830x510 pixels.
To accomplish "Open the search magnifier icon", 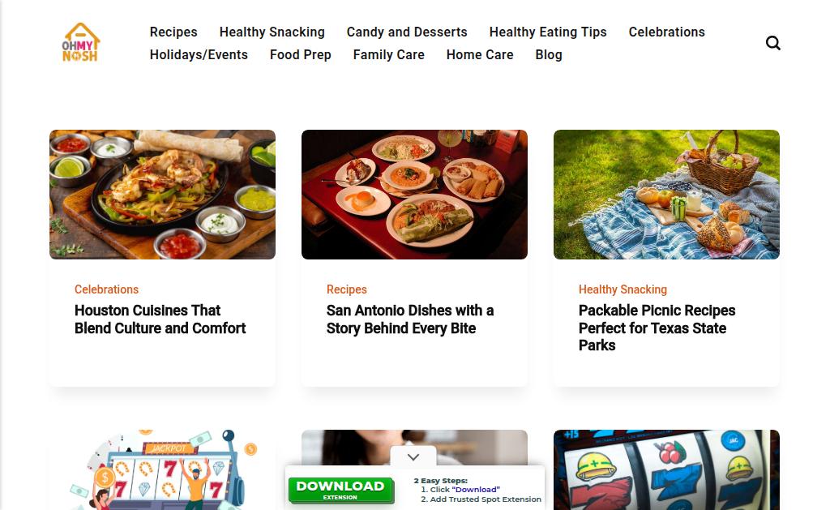I will [772, 43].
